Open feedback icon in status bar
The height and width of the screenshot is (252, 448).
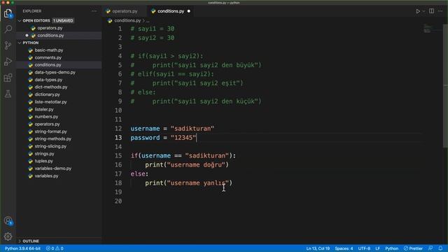[430, 248]
